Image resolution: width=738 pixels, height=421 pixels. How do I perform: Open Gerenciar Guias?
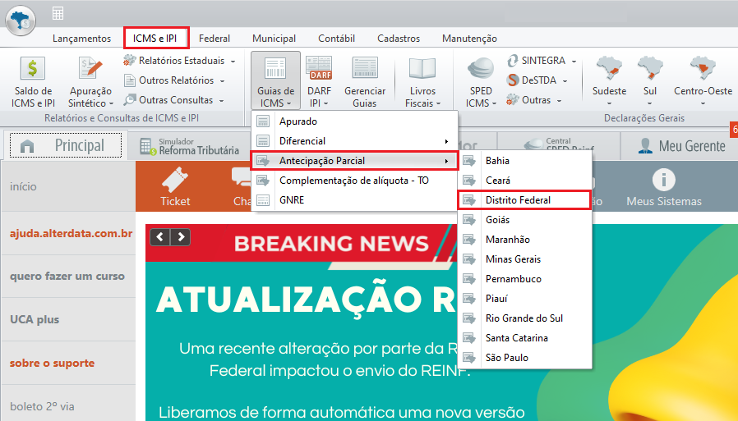pyautogui.click(x=365, y=82)
